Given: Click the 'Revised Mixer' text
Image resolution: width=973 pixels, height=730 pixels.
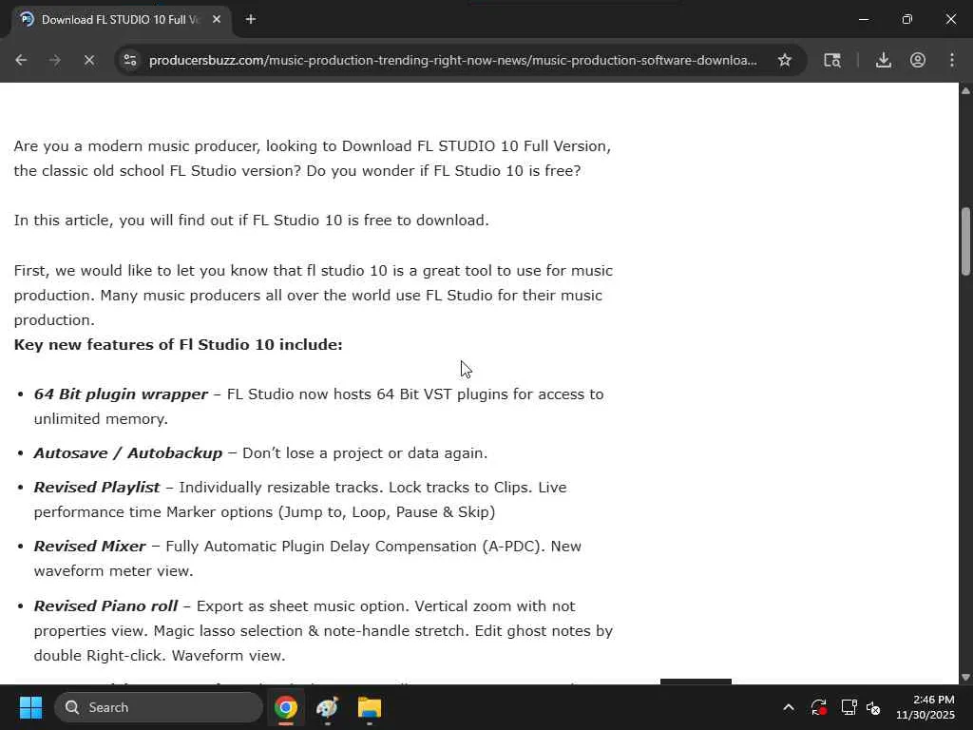Looking at the screenshot, I should coord(90,547).
